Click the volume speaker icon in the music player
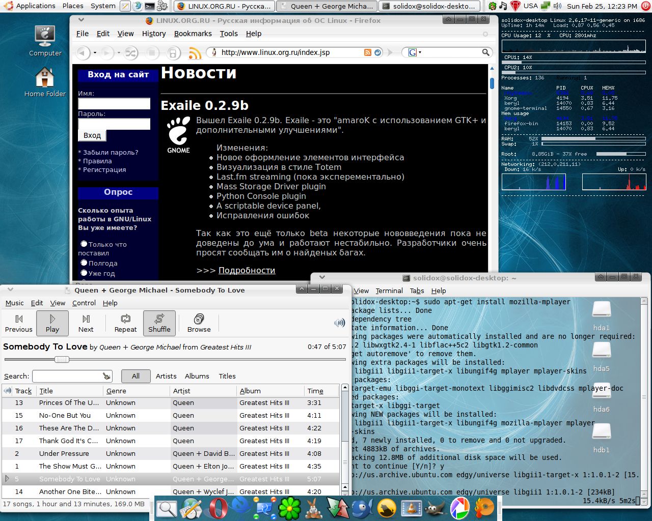This screenshot has width=652, height=521. [339, 323]
